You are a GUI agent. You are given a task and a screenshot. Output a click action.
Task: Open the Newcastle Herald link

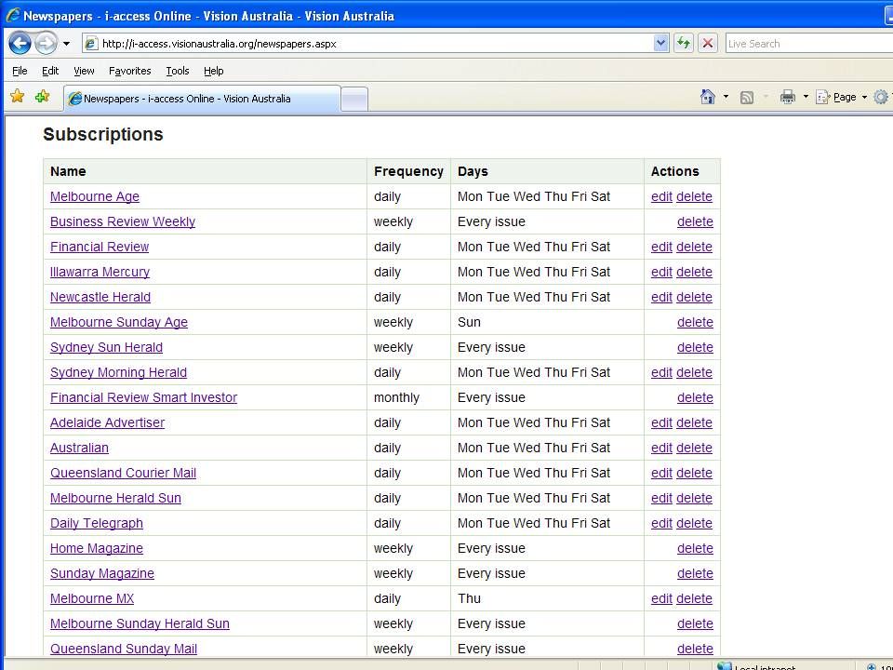(100, 297)
